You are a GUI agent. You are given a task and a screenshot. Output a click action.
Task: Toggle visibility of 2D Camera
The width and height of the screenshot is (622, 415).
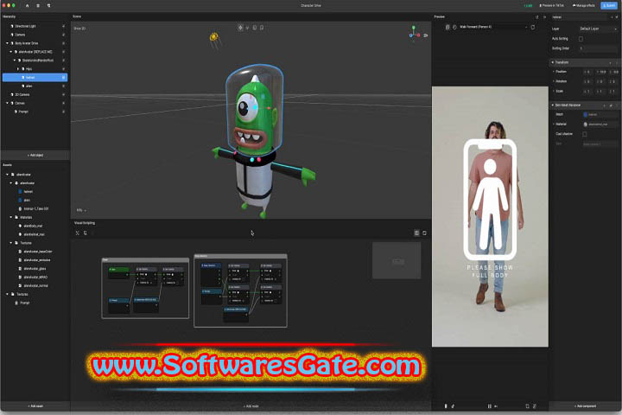coord(63,94)
